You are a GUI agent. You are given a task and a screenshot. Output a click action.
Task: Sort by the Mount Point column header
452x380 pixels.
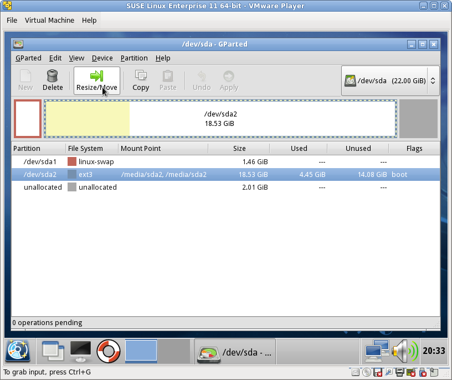(163, 149)
